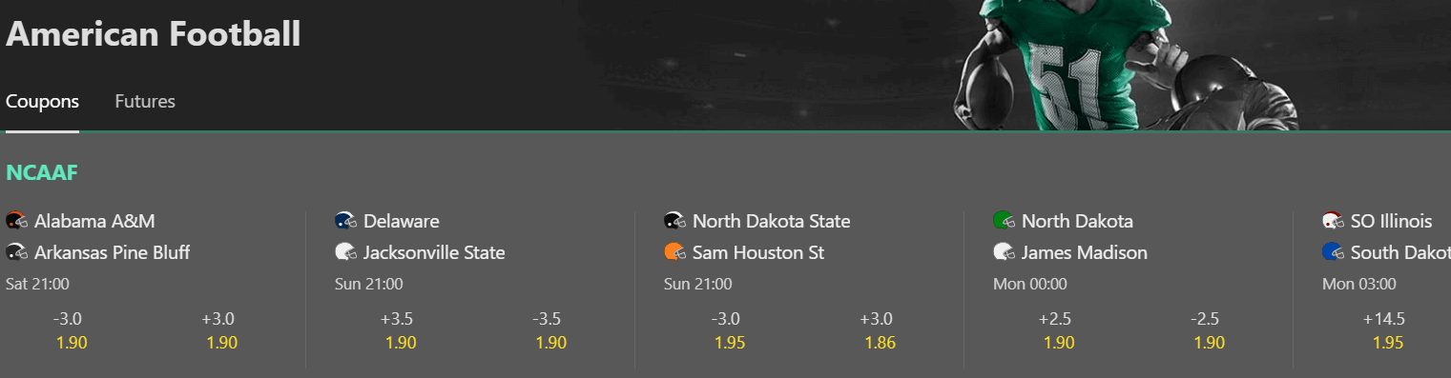Click the green North Dakota helmet icon

pos(1004,221)
